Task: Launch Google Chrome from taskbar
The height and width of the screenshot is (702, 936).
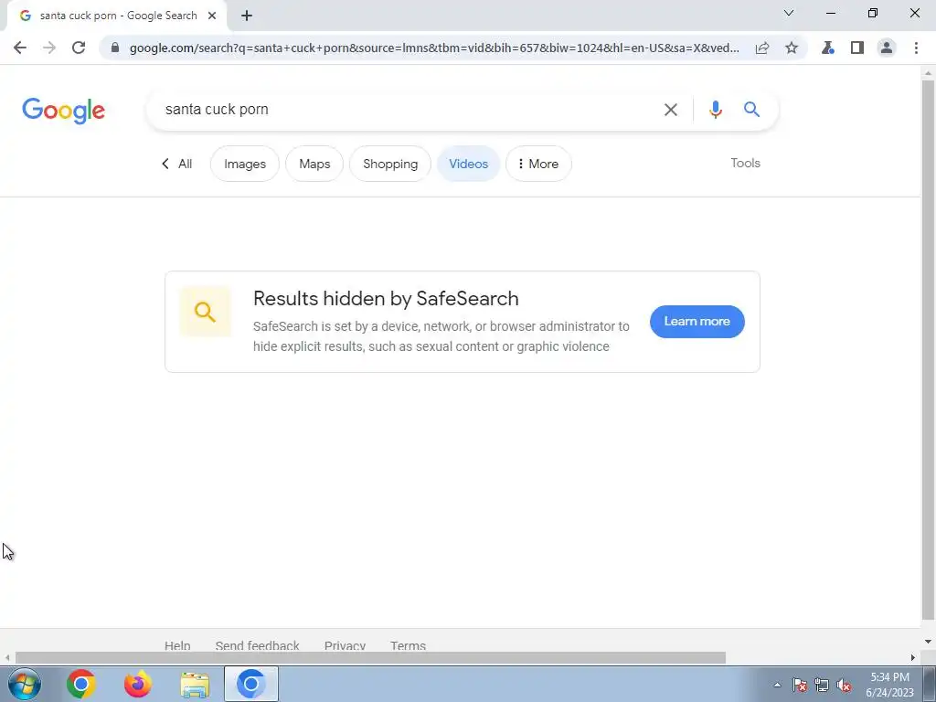Action: pos(81,684)
